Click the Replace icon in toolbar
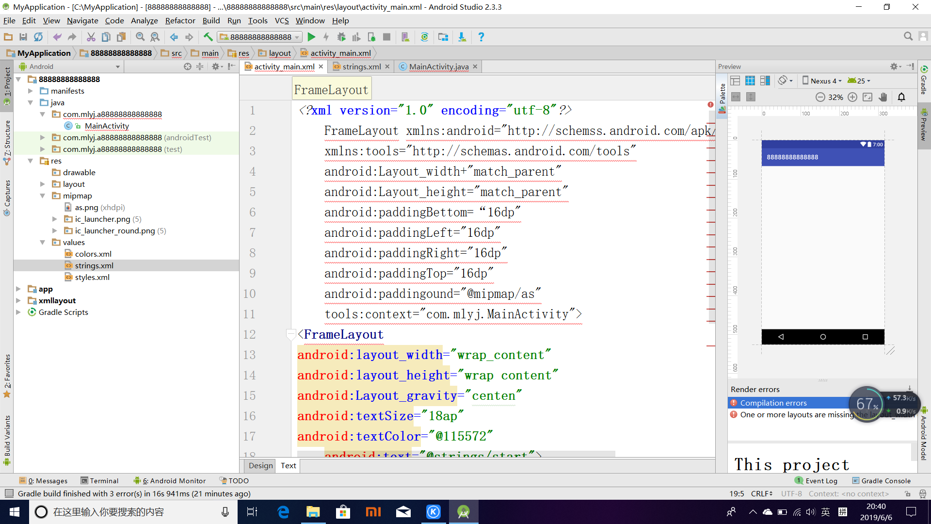The height and width of the screenshot is (524, 931). tap(155, 37)
